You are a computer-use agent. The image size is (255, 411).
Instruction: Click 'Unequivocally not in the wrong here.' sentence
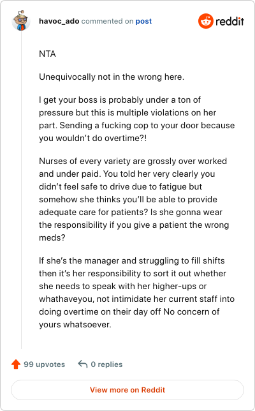point(112,77)
